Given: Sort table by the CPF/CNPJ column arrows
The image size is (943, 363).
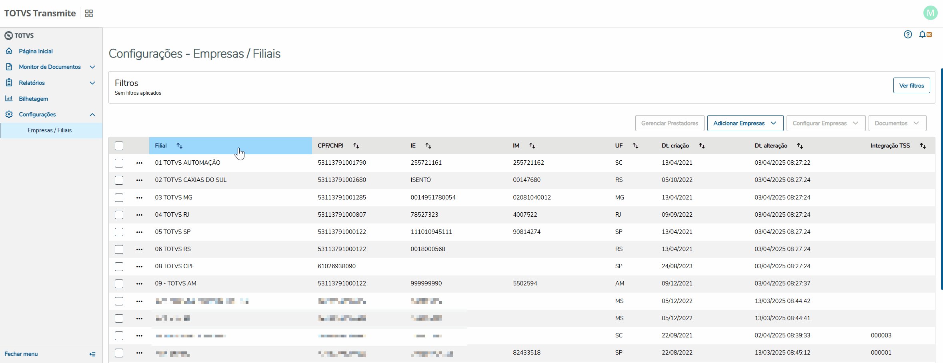Looking at the screenshot, I should (356, 146).
